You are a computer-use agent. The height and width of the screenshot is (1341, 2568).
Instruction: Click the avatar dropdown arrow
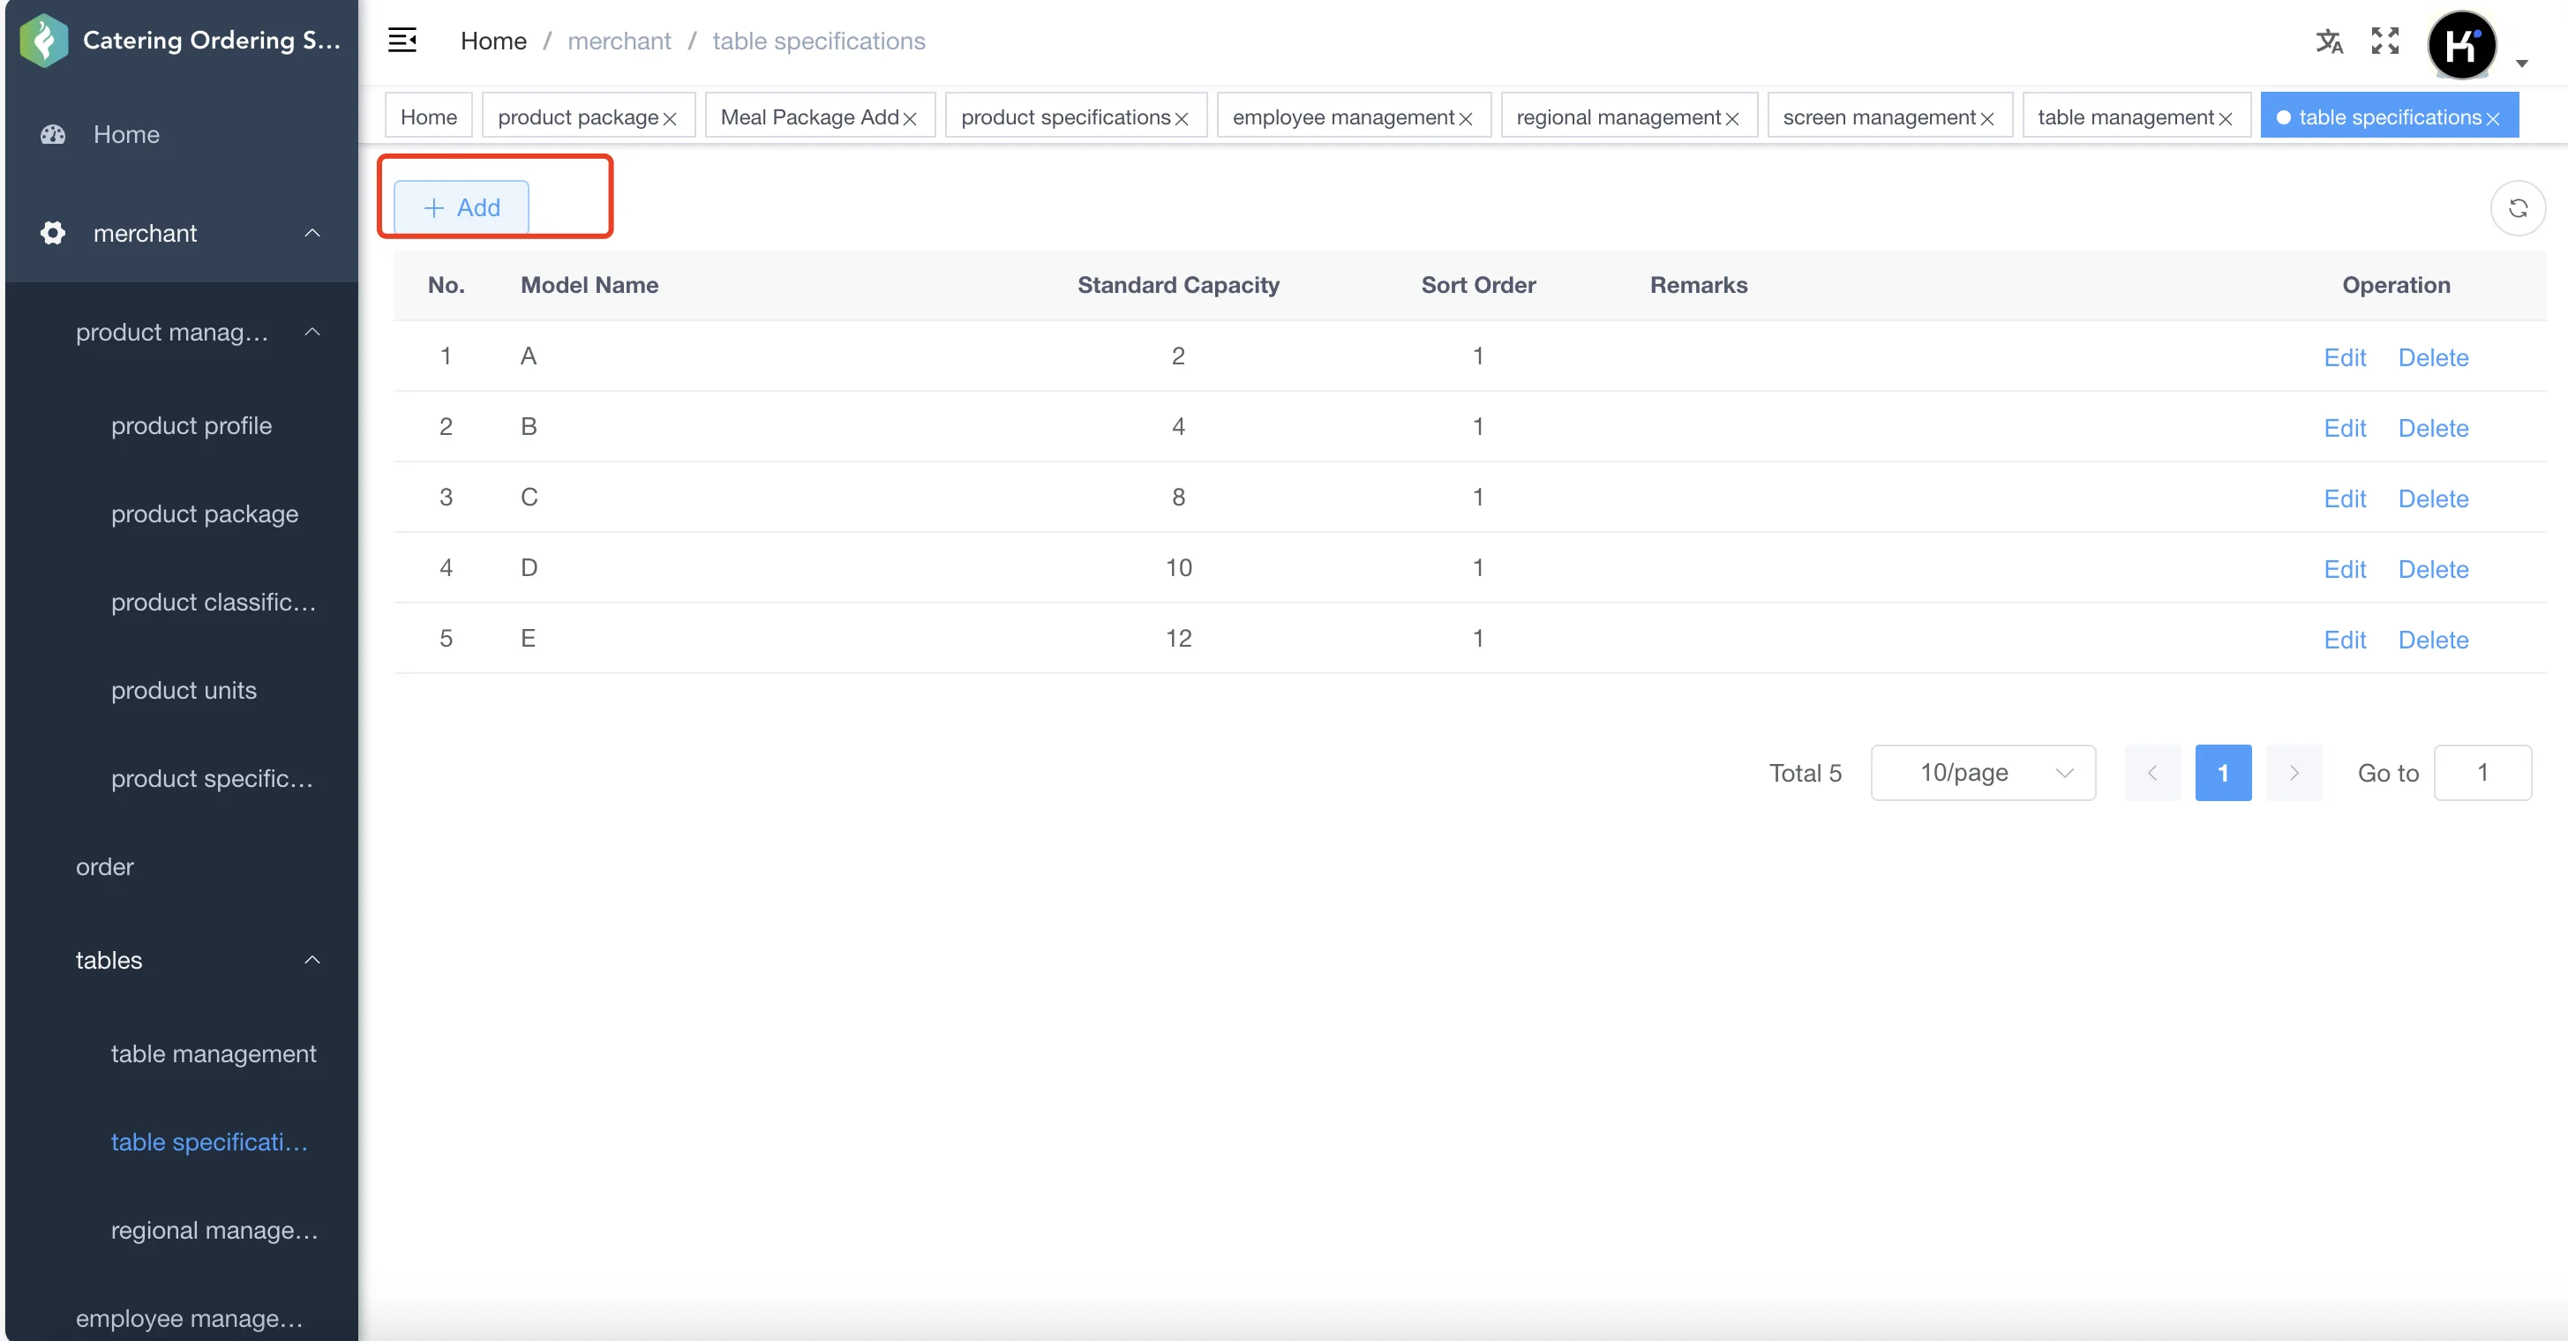2521,64
